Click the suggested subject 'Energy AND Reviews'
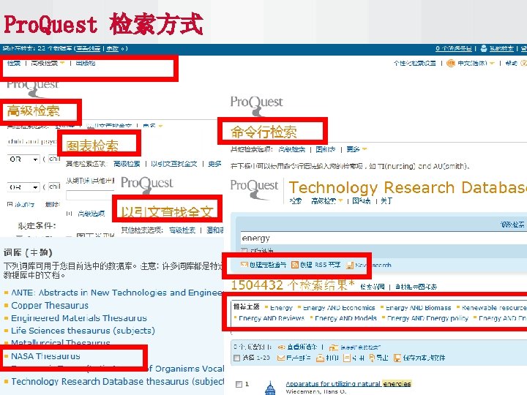527x395 pixels. click(x=272, y=318)
